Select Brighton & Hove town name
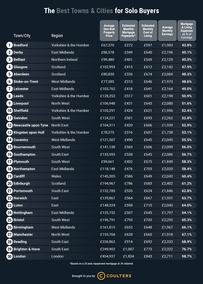The height and width of the screenshot is (284, 203). coord(27,249)
